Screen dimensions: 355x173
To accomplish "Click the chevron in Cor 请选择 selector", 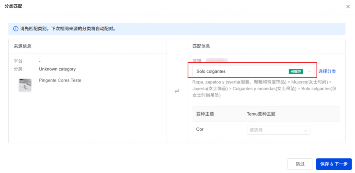I will click(305, 130).
